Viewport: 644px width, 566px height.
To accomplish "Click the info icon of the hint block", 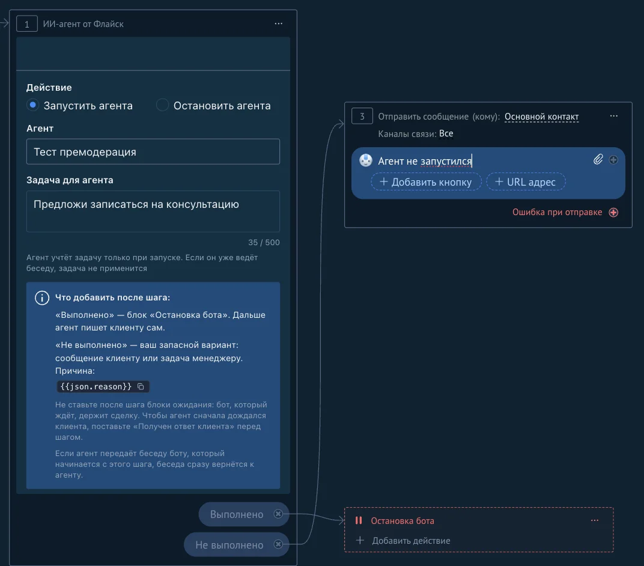I will (x=42, y=298).
